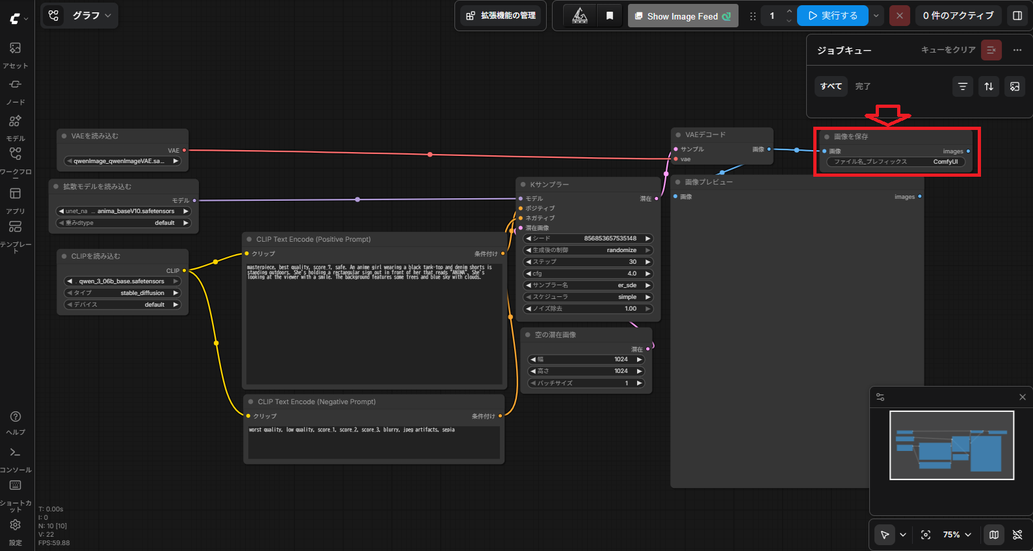Open the ヘルプ center

16,422
